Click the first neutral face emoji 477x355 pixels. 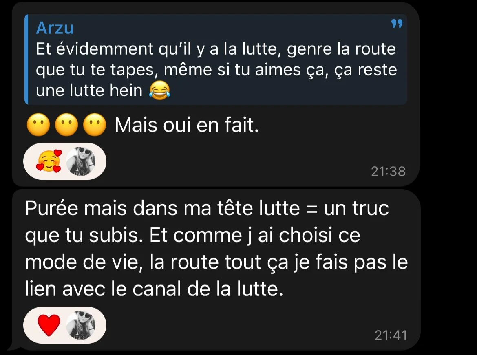click(x=38, y=125)
